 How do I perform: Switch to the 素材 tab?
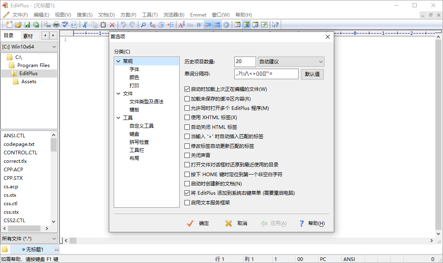click(28, 36)
